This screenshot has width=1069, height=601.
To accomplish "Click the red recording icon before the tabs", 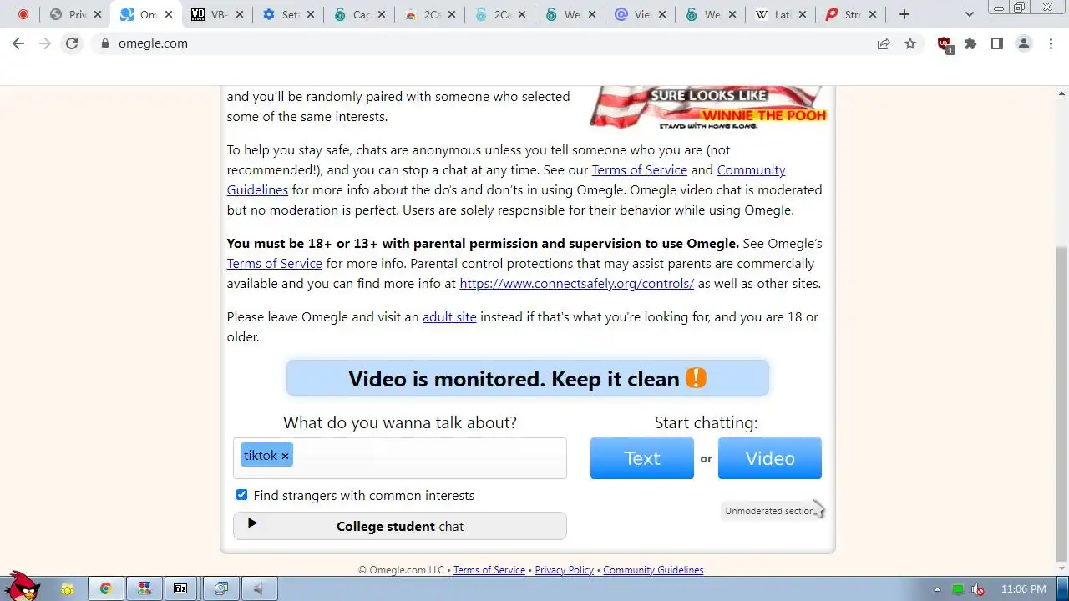I will [x=23, y=14].
